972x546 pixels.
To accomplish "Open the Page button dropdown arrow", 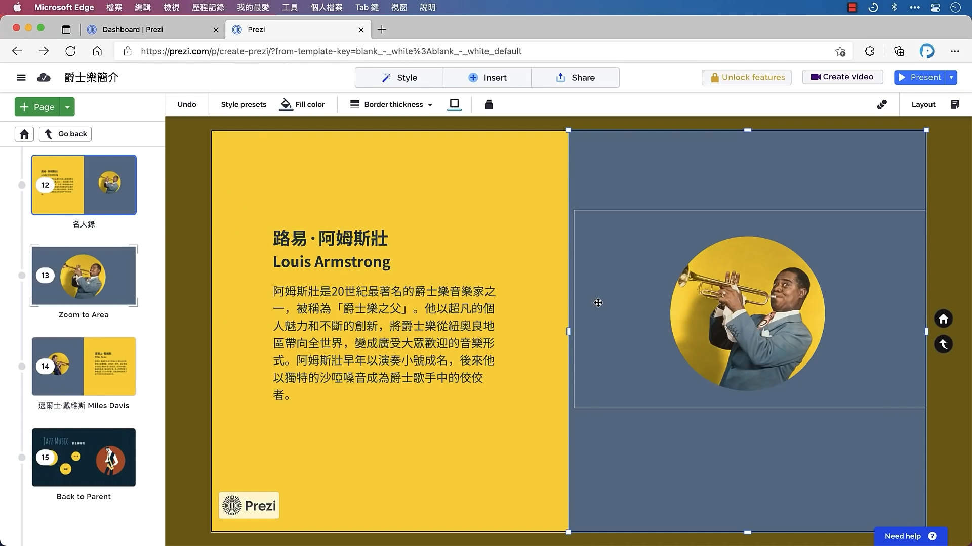I will pos(68,107).
